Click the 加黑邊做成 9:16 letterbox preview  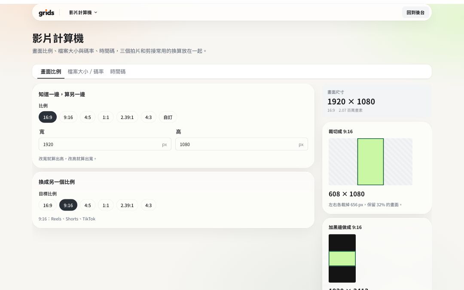(342, 258)
